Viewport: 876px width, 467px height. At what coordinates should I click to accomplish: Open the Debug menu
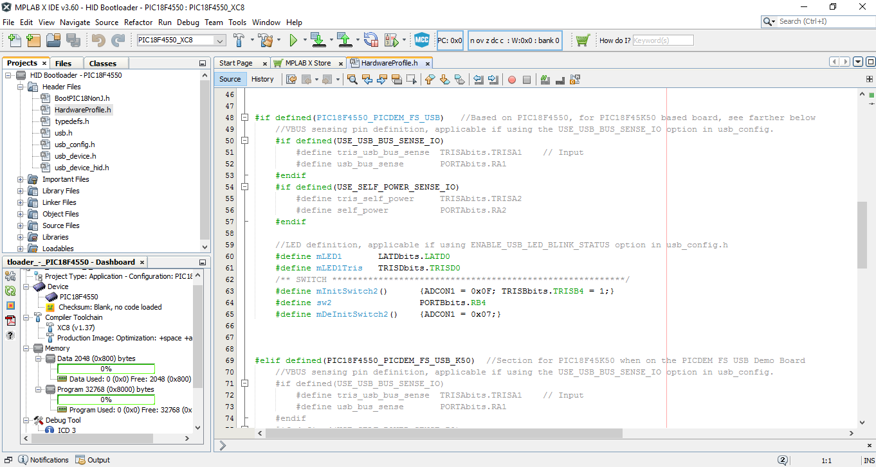click(x=188, y=22)
